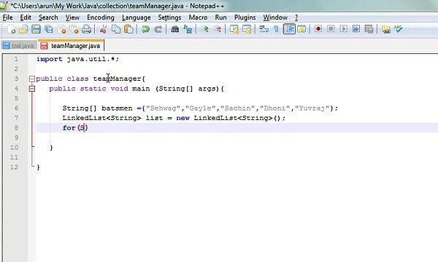Open the File menu
Image resolution: width=438 pixels, height=262 pixels.
(7, 17)
